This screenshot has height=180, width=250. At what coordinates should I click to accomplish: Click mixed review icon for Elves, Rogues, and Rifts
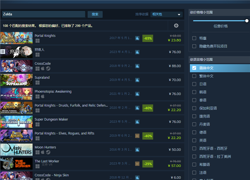137,136
